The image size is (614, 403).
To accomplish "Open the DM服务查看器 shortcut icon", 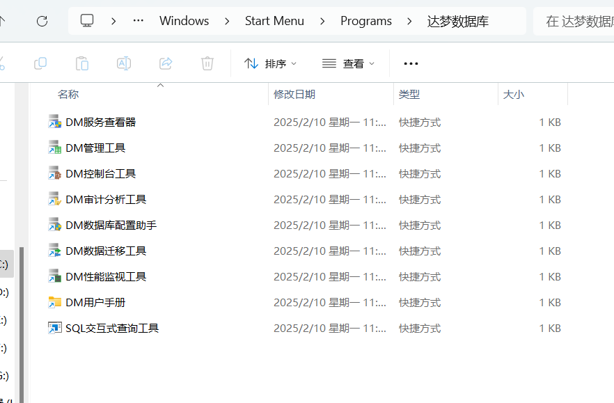I will (55, 122).
